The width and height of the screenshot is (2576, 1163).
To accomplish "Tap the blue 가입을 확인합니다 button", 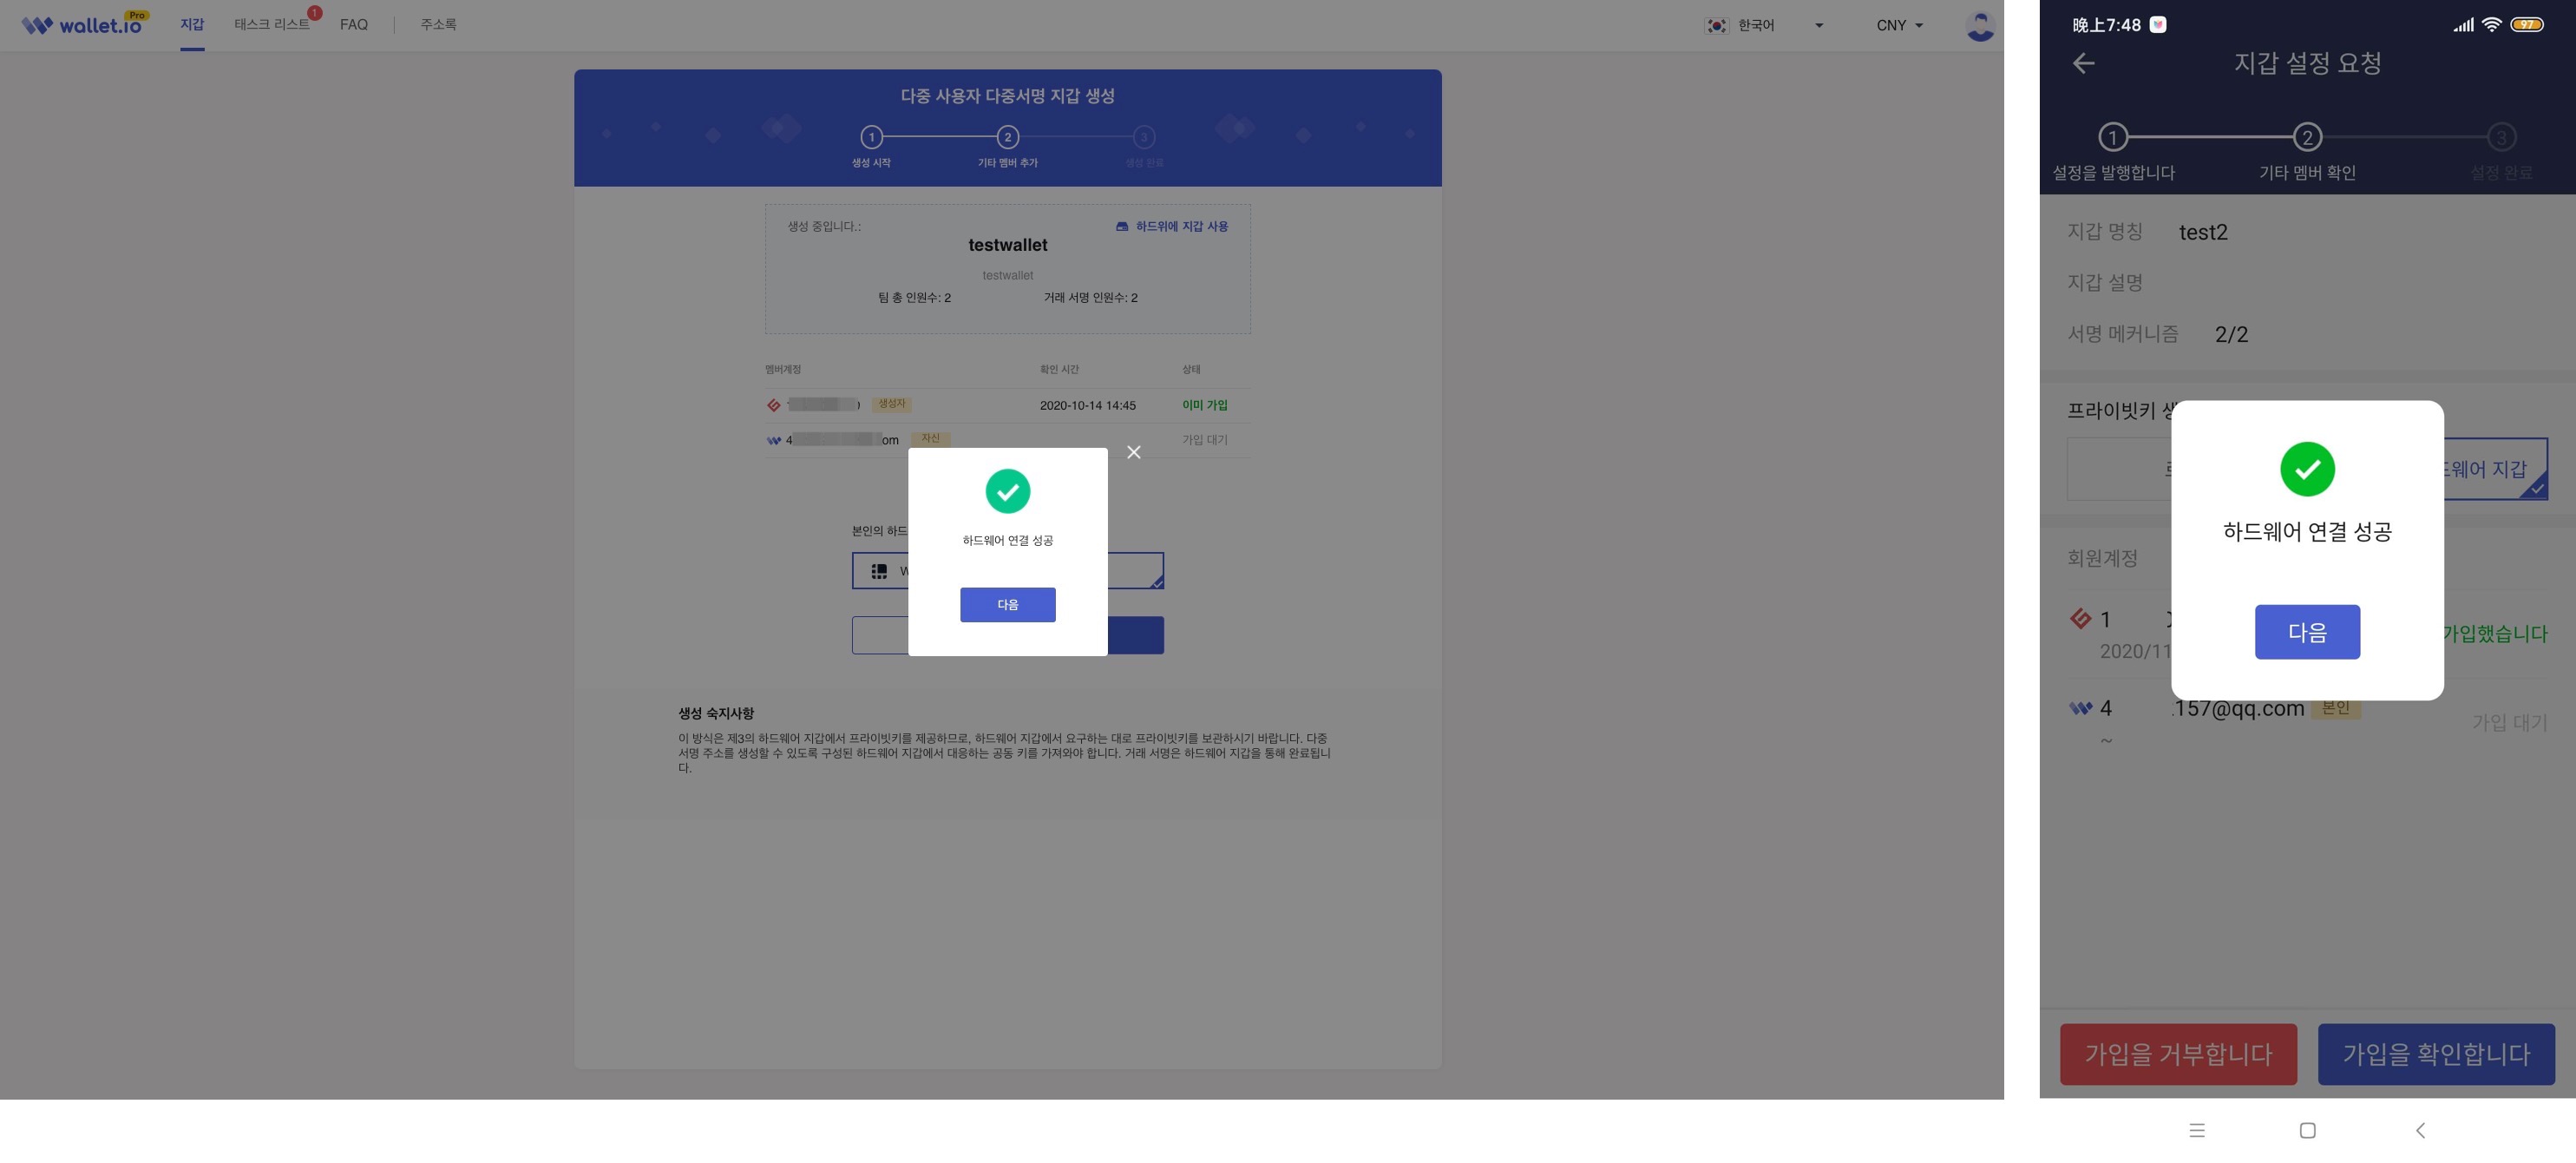I will 2435,1053.
